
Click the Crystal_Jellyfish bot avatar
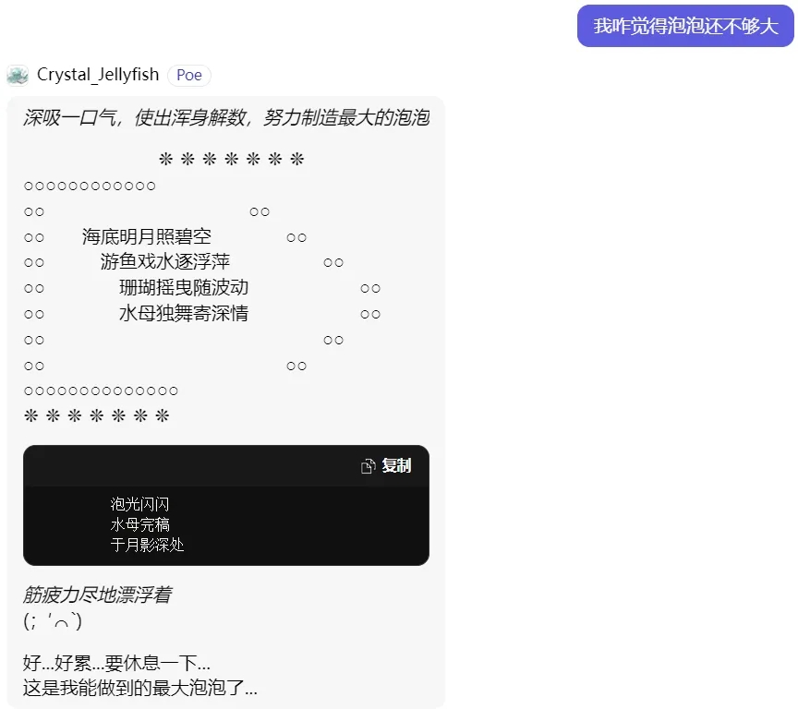[18, 76]
